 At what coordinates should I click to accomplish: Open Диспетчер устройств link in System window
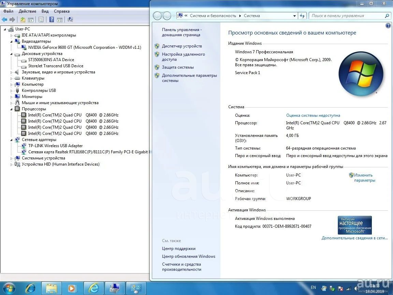pos(182,46)
